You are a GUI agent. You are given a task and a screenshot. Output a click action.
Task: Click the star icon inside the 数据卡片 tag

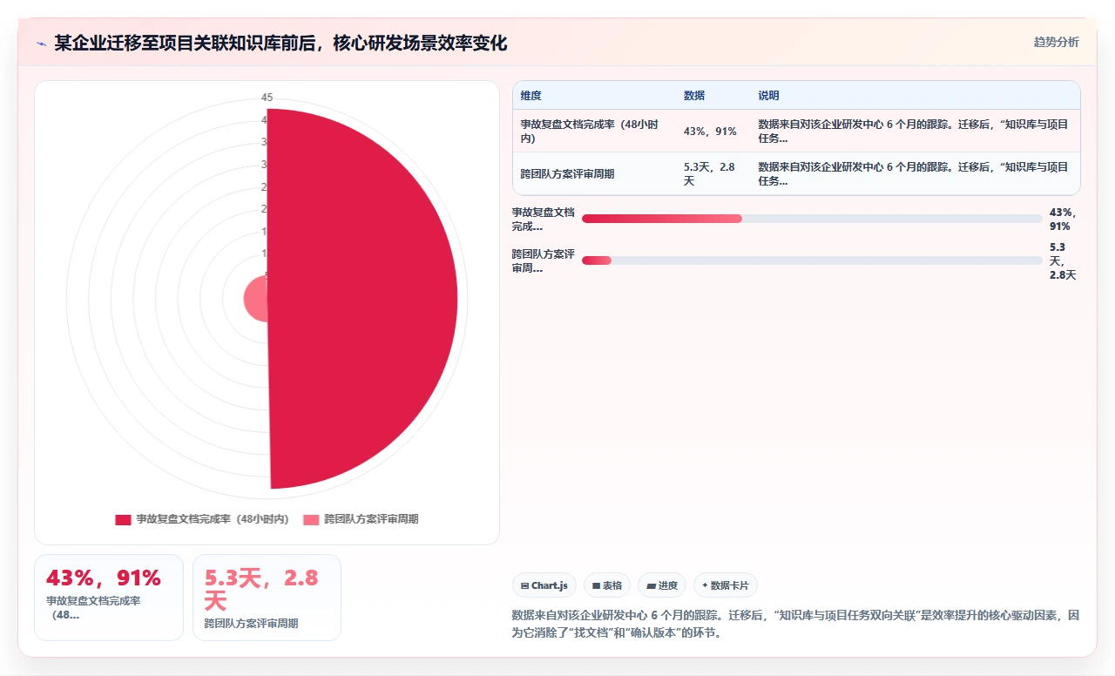705,586
